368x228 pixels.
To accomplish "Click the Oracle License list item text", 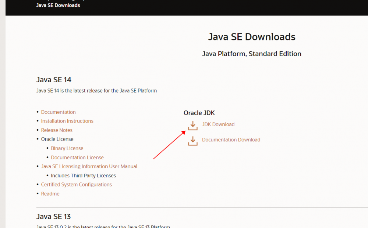I will (x=57, y=140).
